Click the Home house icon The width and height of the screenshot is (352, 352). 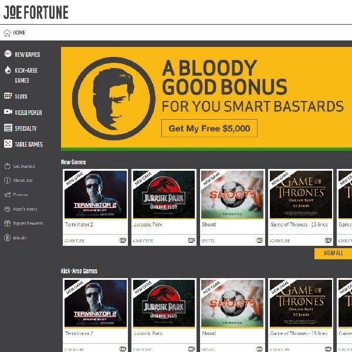(7, 33)
